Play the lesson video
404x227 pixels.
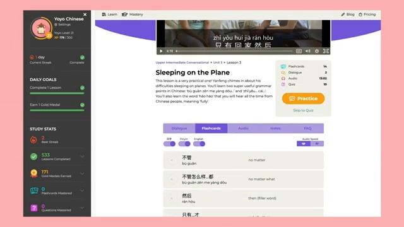[x=161, y=51]
